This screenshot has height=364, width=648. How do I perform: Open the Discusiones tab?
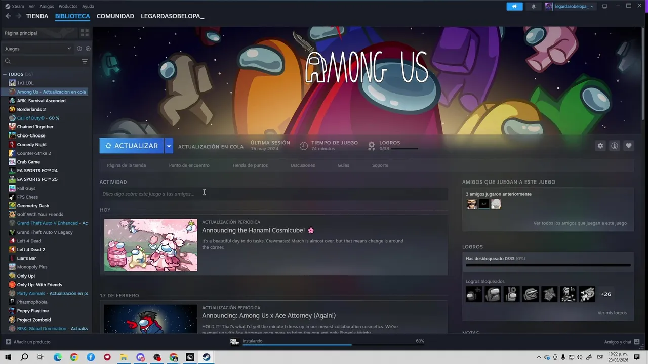(303, 165)
